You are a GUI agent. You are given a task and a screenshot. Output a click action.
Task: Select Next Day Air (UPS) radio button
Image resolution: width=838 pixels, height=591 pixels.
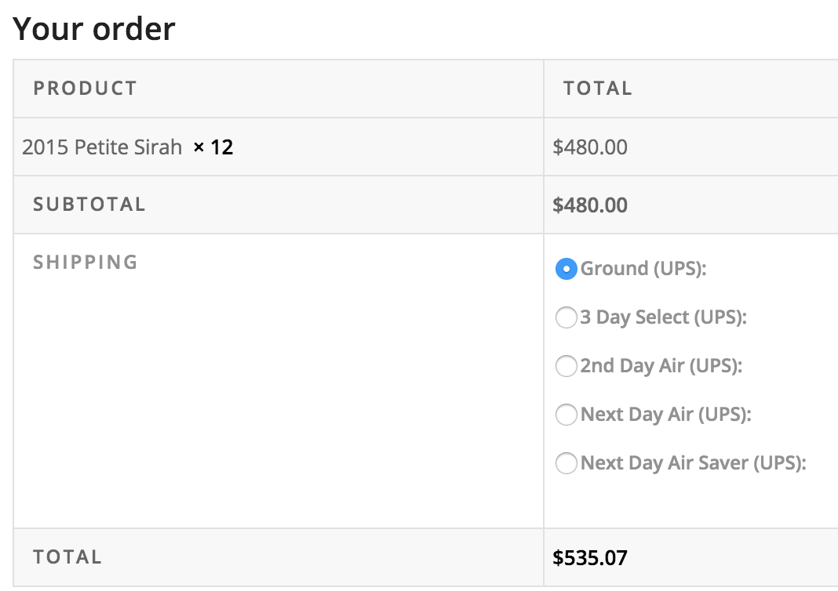[566, 415]
